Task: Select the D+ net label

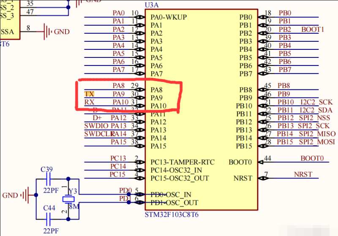Action: coord(97,118)
